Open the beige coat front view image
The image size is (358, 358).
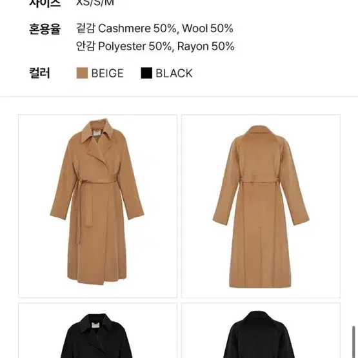tap(97, 206)
